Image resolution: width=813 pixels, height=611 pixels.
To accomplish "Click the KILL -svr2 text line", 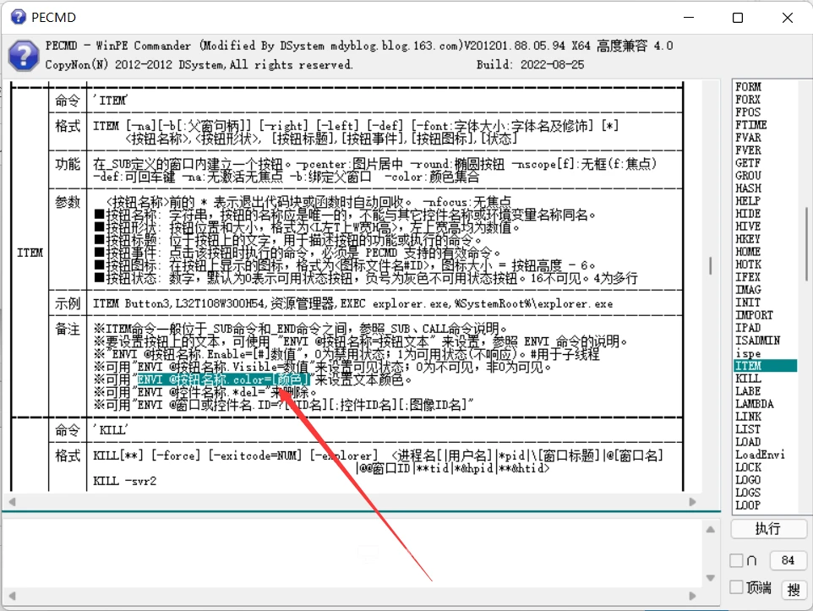I will (124, 481).
